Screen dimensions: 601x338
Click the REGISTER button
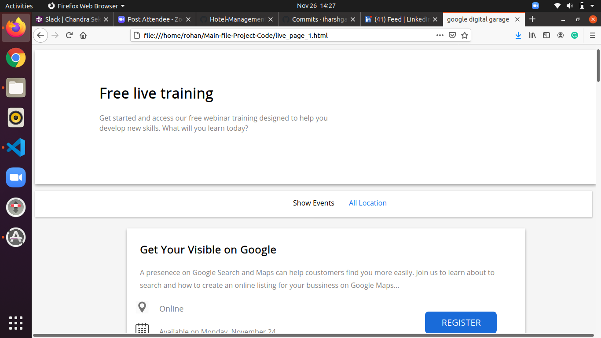click(461, 322)
